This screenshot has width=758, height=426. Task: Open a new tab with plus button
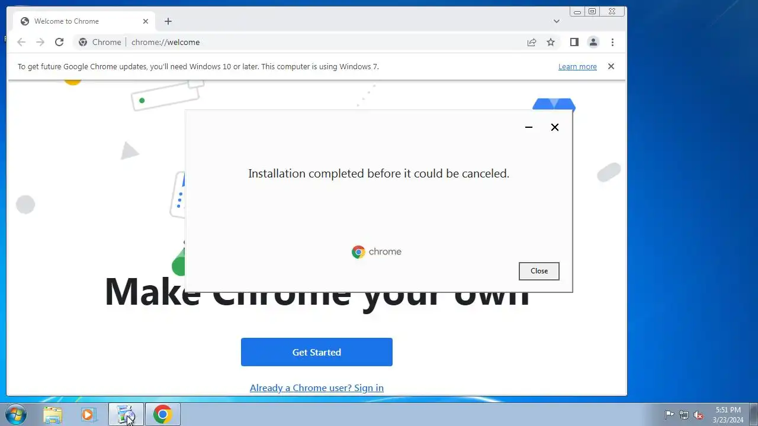[x=168, y=21]
